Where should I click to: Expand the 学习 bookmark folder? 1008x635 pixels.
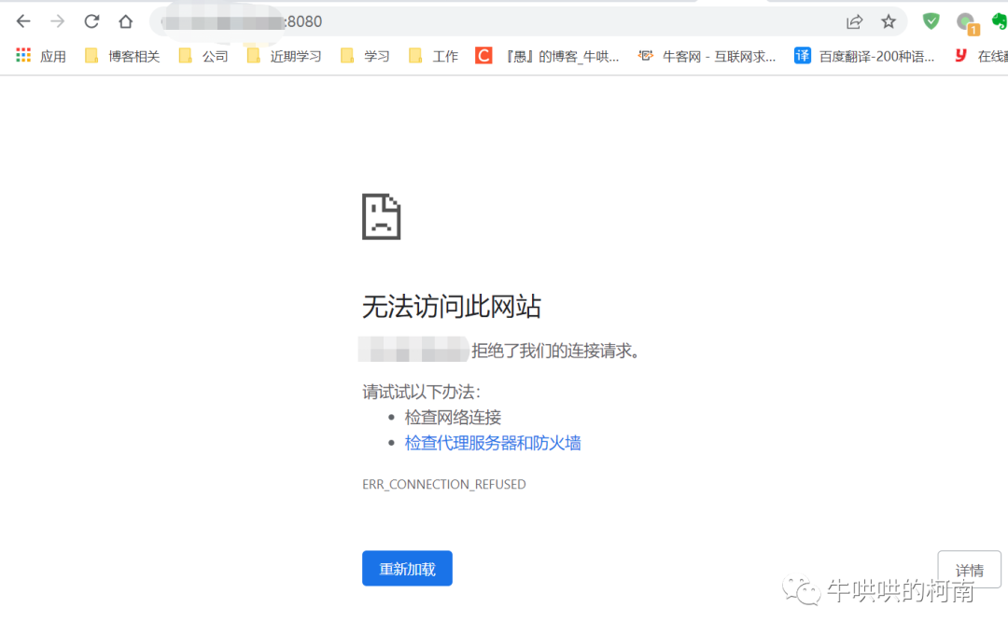click(365, 56)
